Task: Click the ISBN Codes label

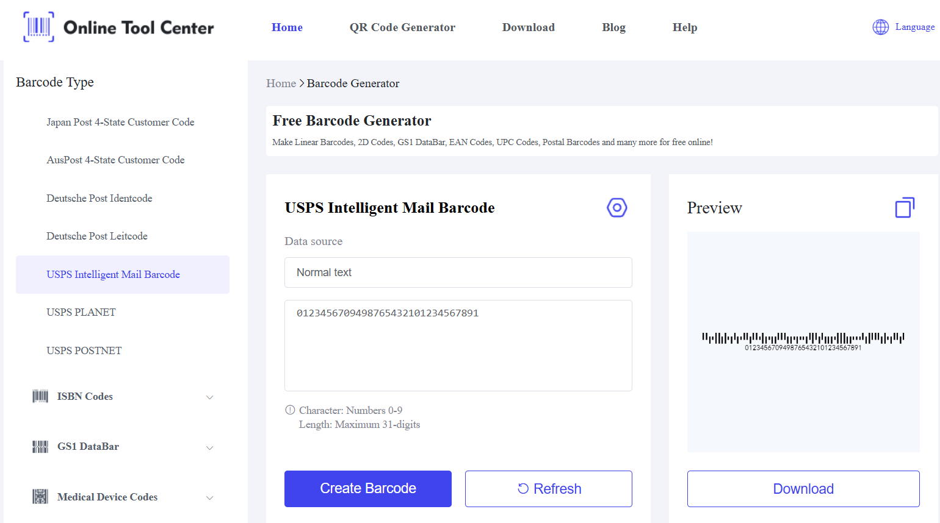Action: (x=85, y=396)
